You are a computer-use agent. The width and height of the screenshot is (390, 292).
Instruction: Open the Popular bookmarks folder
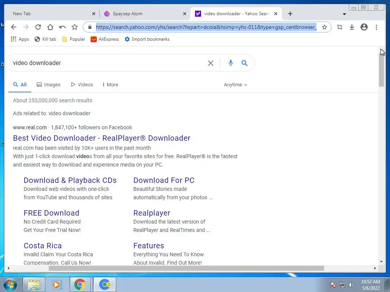click(74, 39)
